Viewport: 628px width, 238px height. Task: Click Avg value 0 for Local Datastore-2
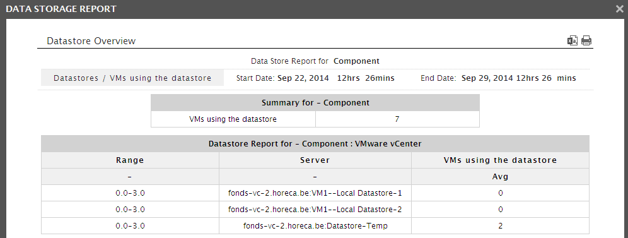pos(500,210)
